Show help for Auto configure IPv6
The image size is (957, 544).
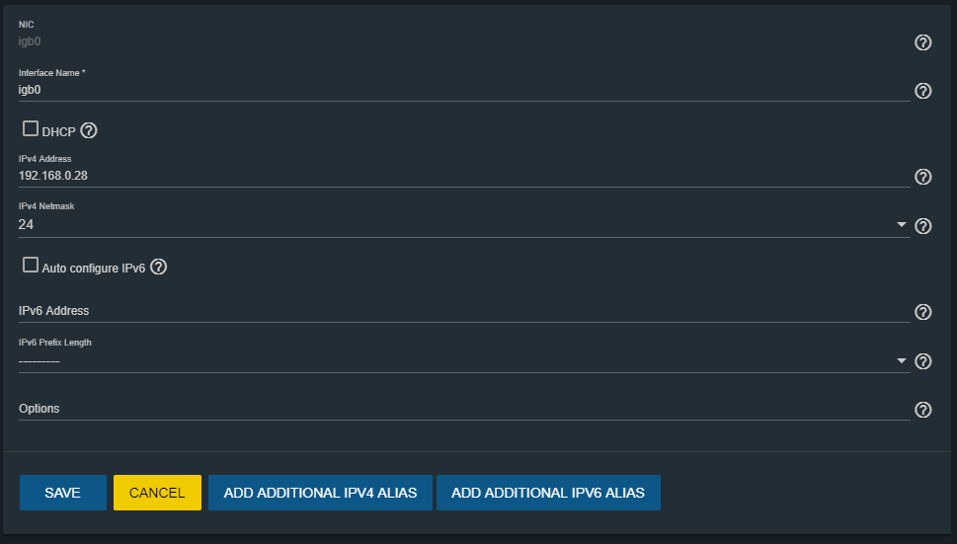click(x=158, y=267)
